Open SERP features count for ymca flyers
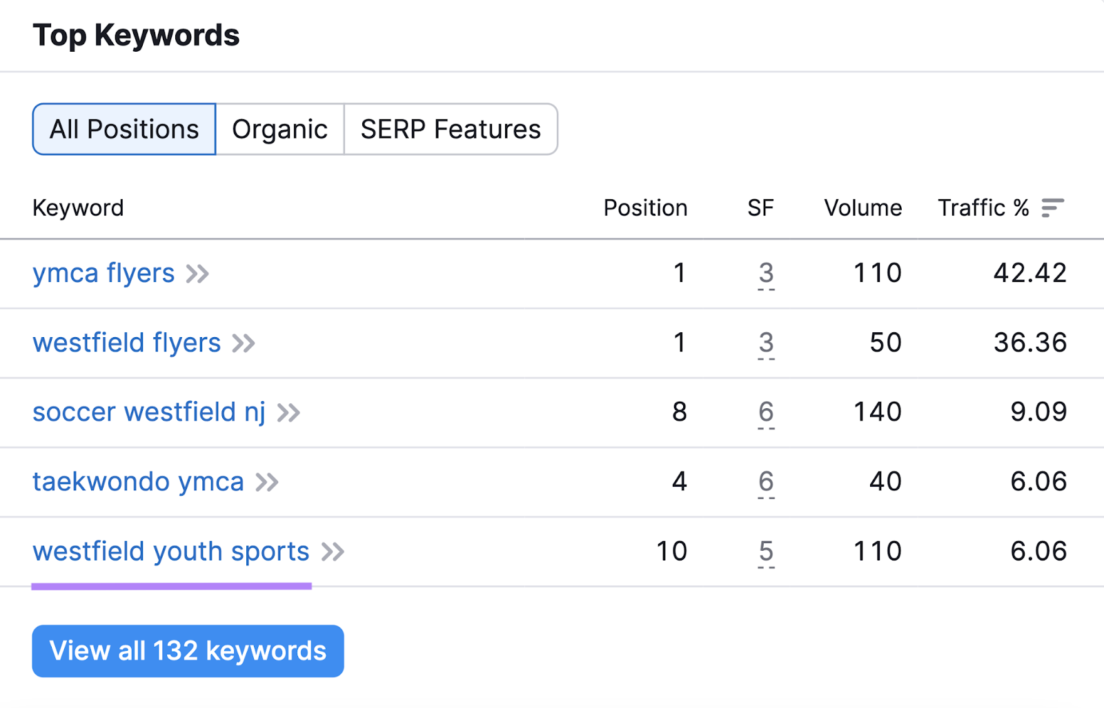 (765, 274)
